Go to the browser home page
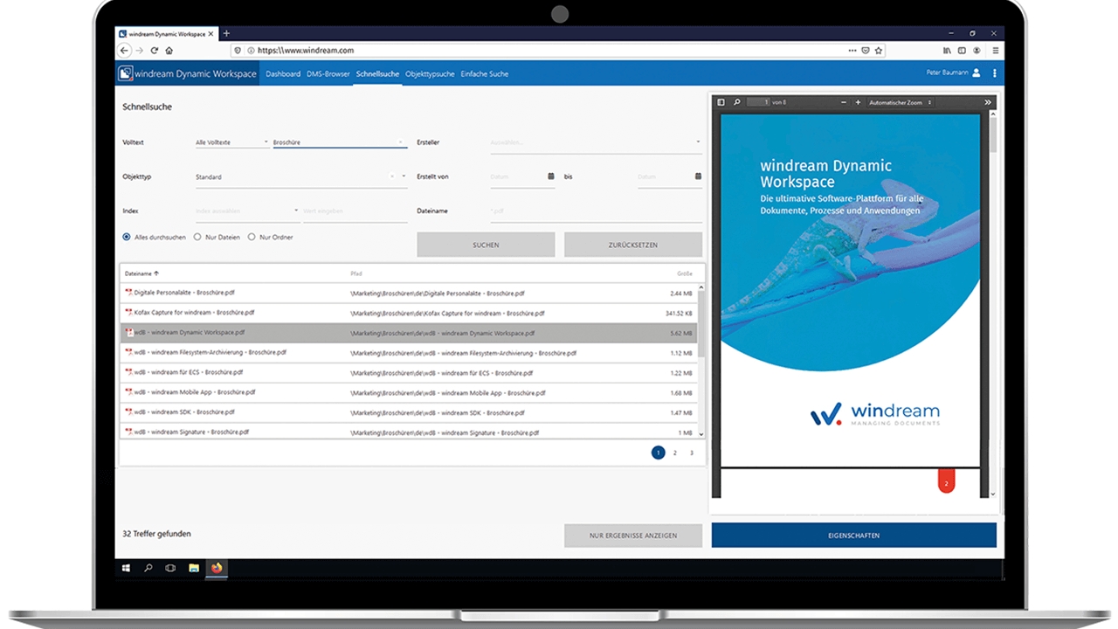This screenshot has height=629, width=1118. [x=169, y=51]
